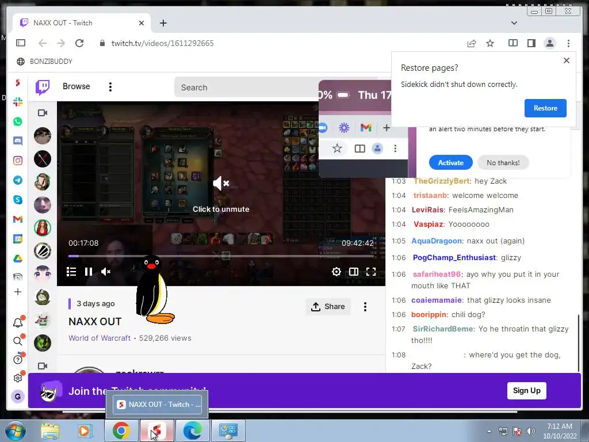Toggle theatre mode in the video player
The image size is (589, 442).
pos(354,272)
